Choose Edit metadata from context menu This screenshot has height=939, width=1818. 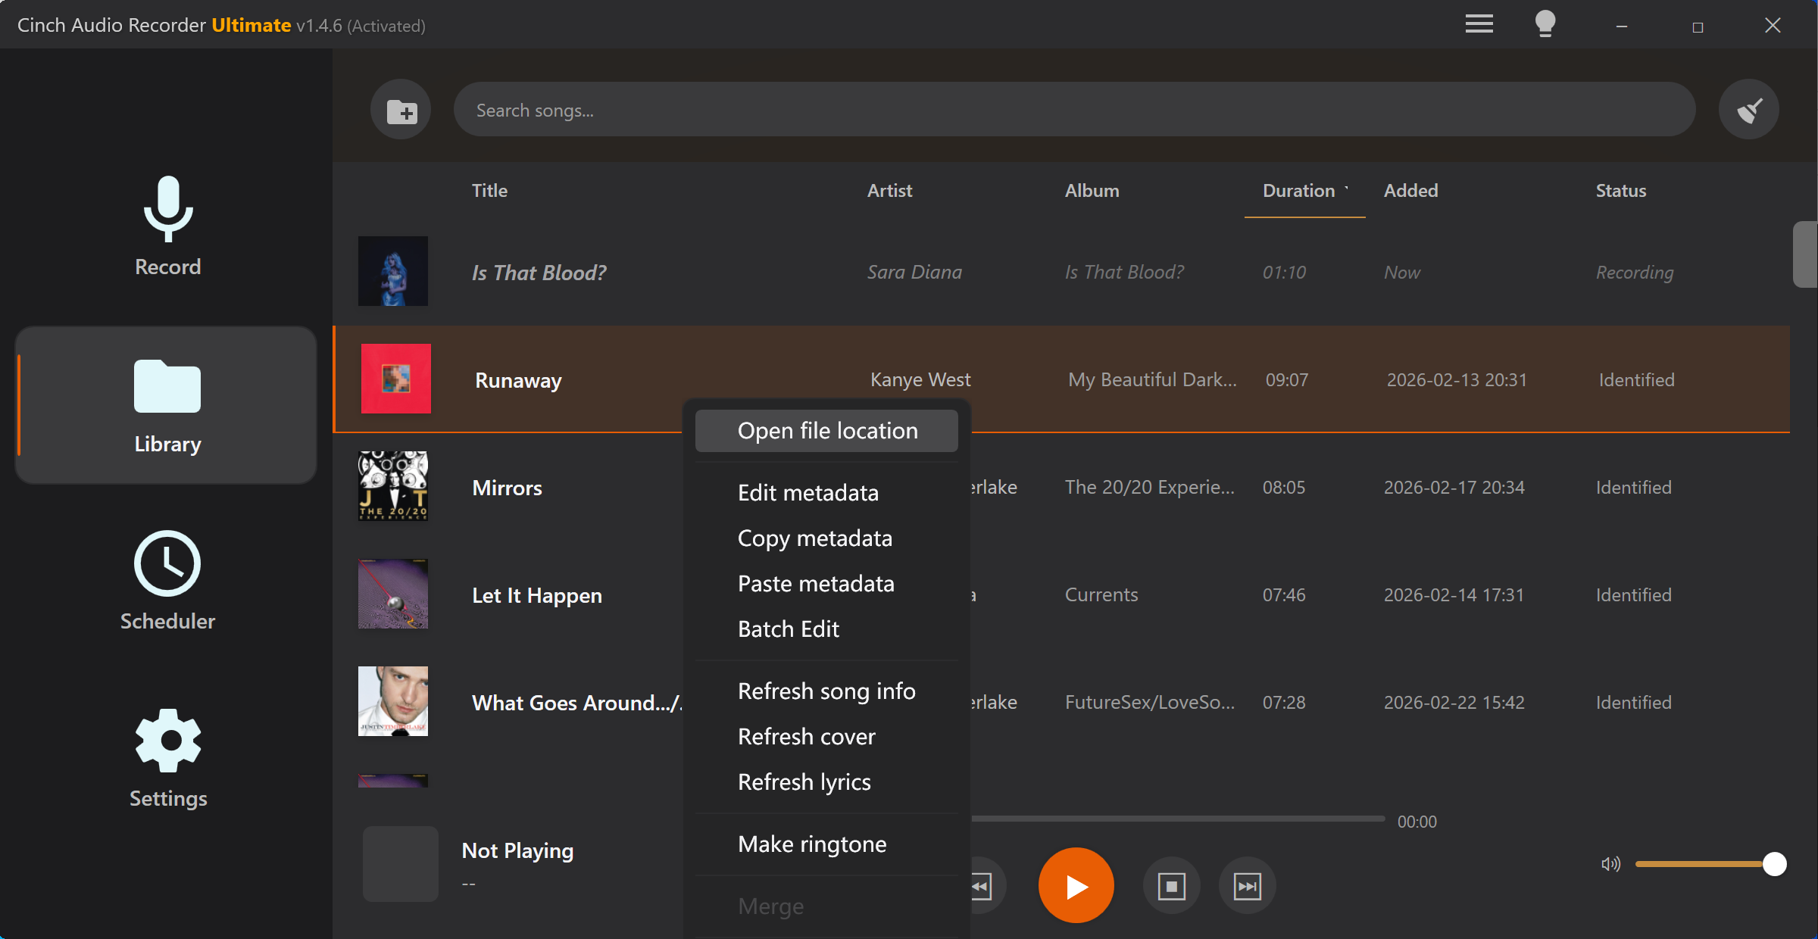826,493
